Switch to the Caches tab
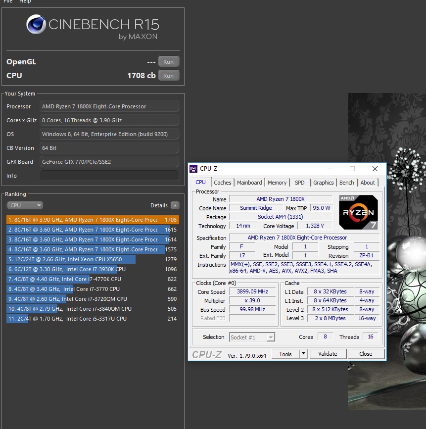Screen dimensions: 426x429 [222, 183]
